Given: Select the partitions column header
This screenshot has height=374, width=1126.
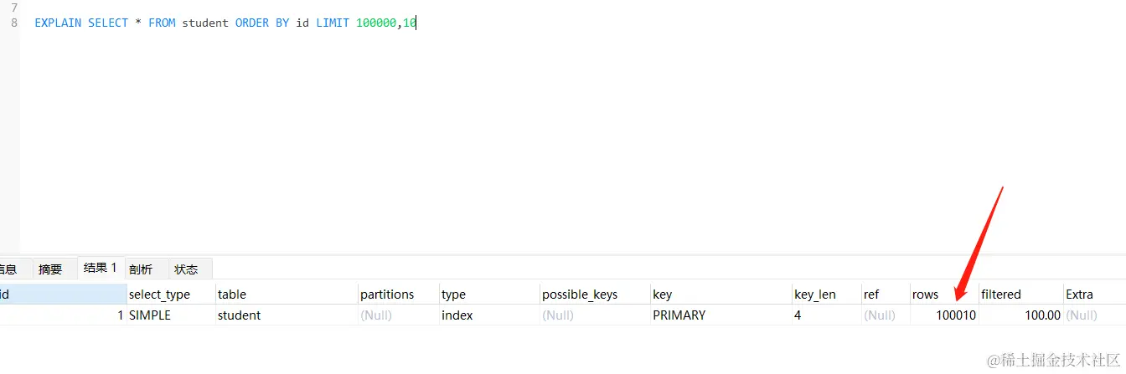Looking at the screenshot, I should 386,295.
